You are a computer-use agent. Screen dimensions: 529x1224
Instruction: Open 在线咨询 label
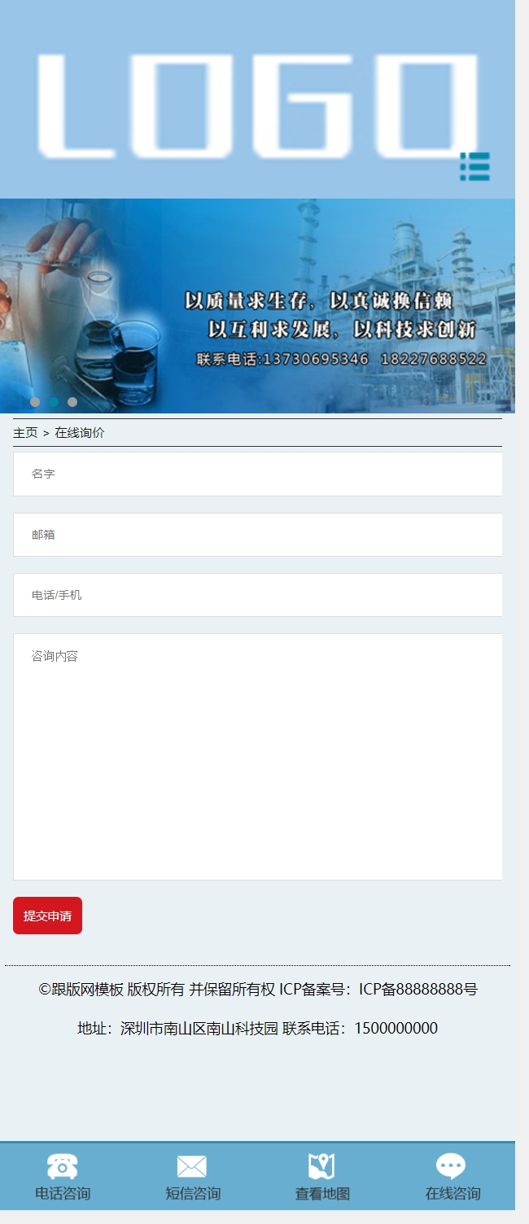pyautogui.click(x=452, y=1194)
